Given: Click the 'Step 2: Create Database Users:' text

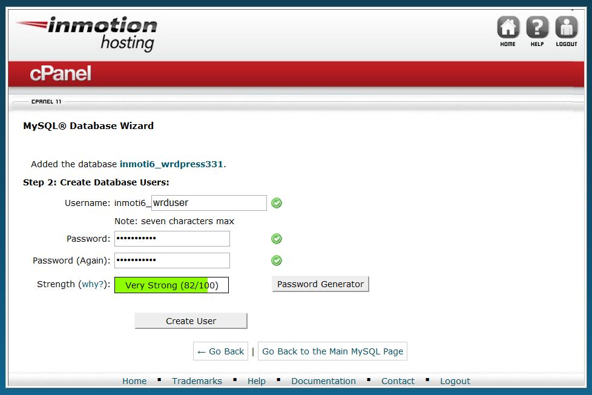Looking at the screenshot, I should (x=96, y=182).
